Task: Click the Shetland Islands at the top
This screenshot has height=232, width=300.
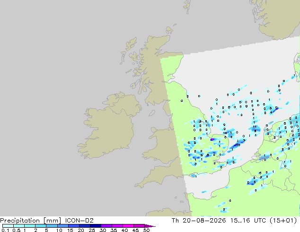Action: coord(187,7)
